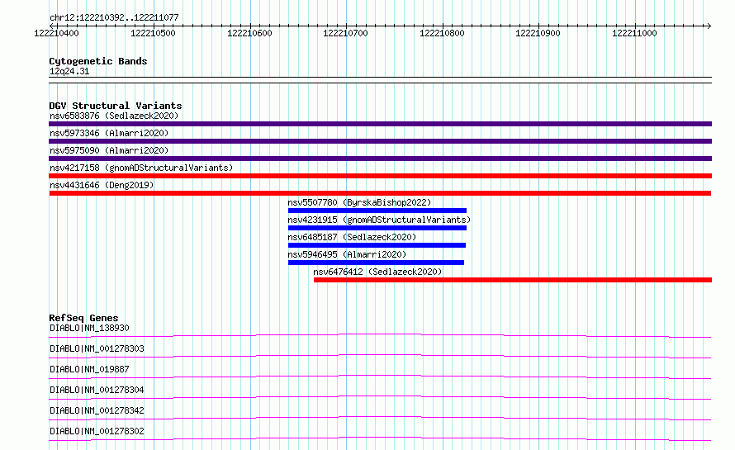Click nsv4231915 (gnomADStructuralVariants) label
This screenshot has width=735, height=450.
379,220
